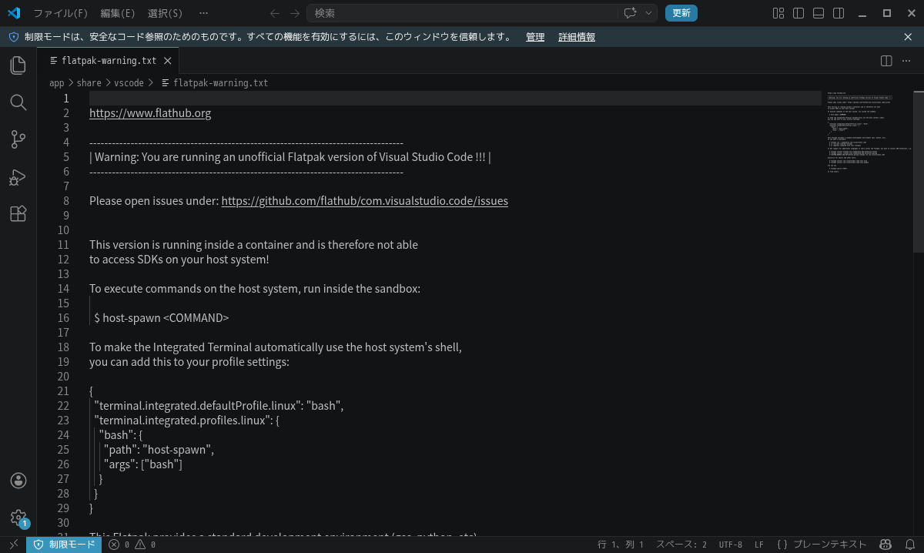The width and height of the screenshot is (924, 553).
Task: Go back with the left arrow
Action: 275,13
